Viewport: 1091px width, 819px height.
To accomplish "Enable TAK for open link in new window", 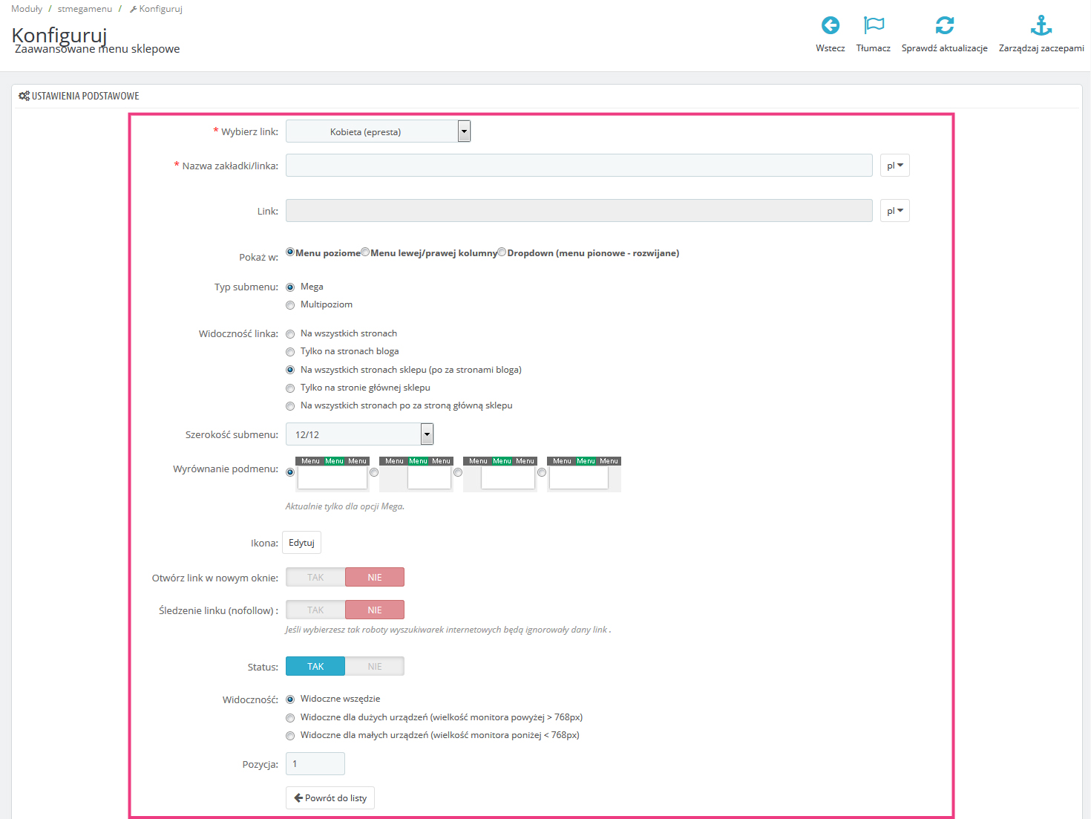I will (x=315, y=578).
